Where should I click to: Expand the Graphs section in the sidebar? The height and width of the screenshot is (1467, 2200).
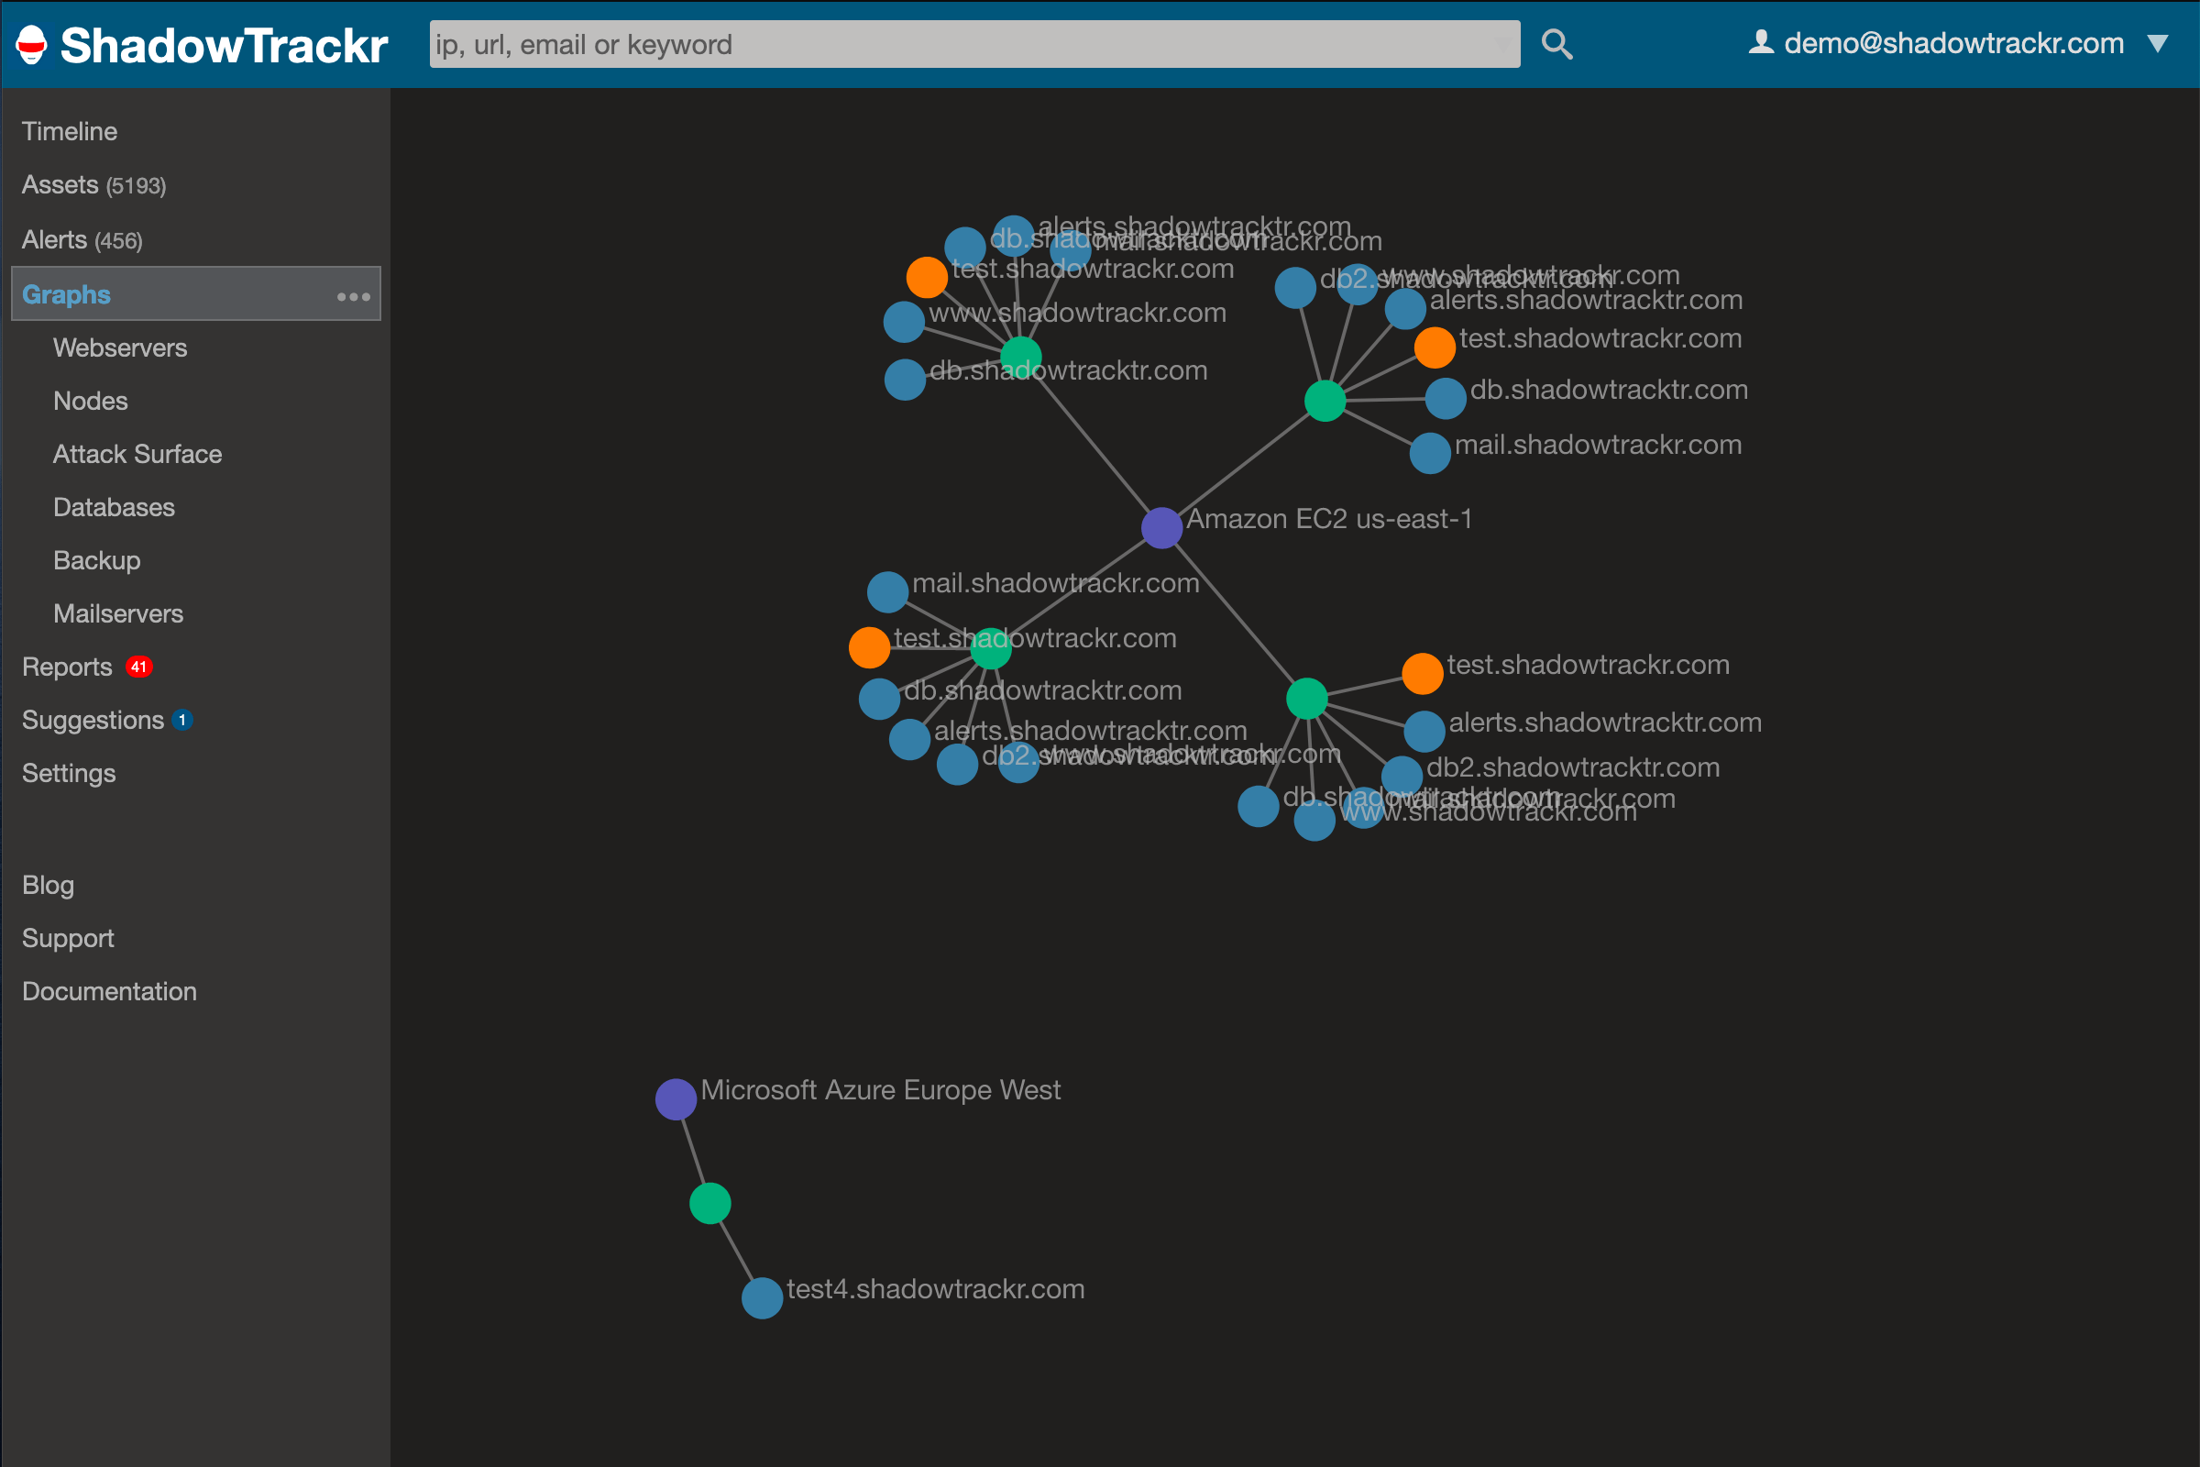(x=65, y=292)
